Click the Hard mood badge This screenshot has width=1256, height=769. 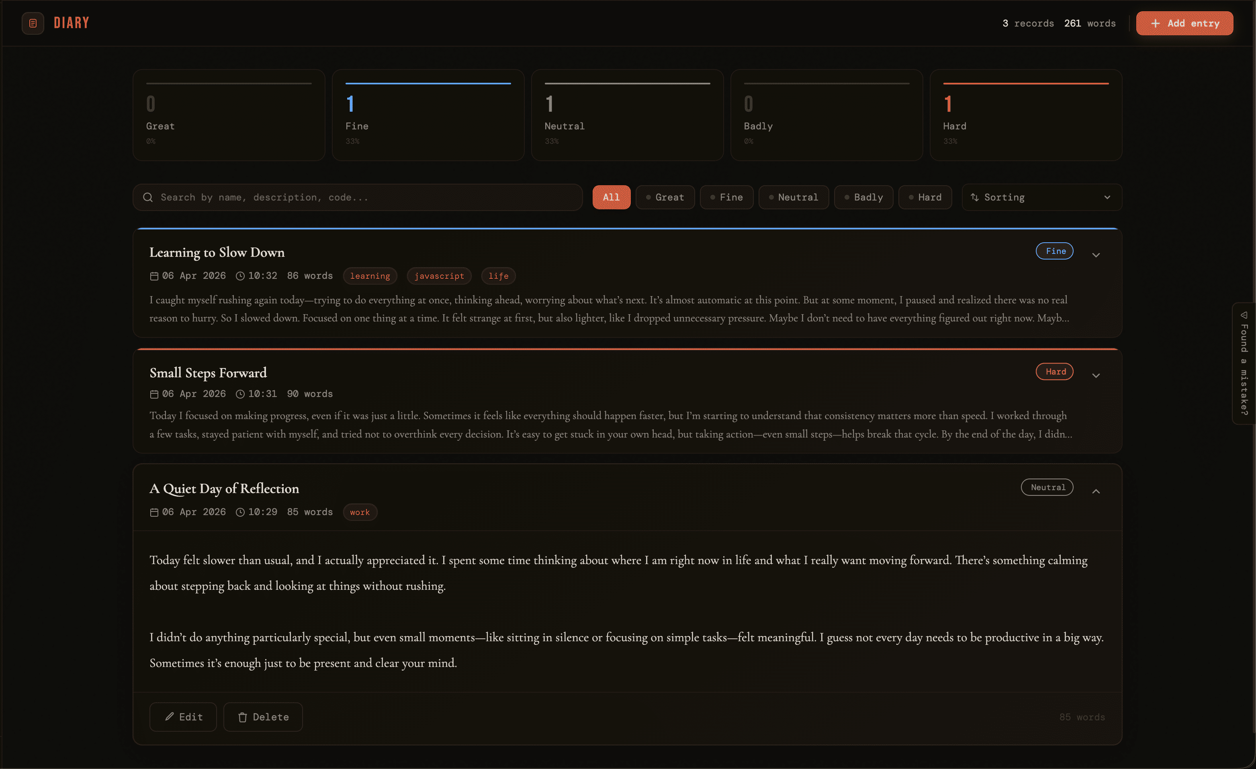(1055, 372)
